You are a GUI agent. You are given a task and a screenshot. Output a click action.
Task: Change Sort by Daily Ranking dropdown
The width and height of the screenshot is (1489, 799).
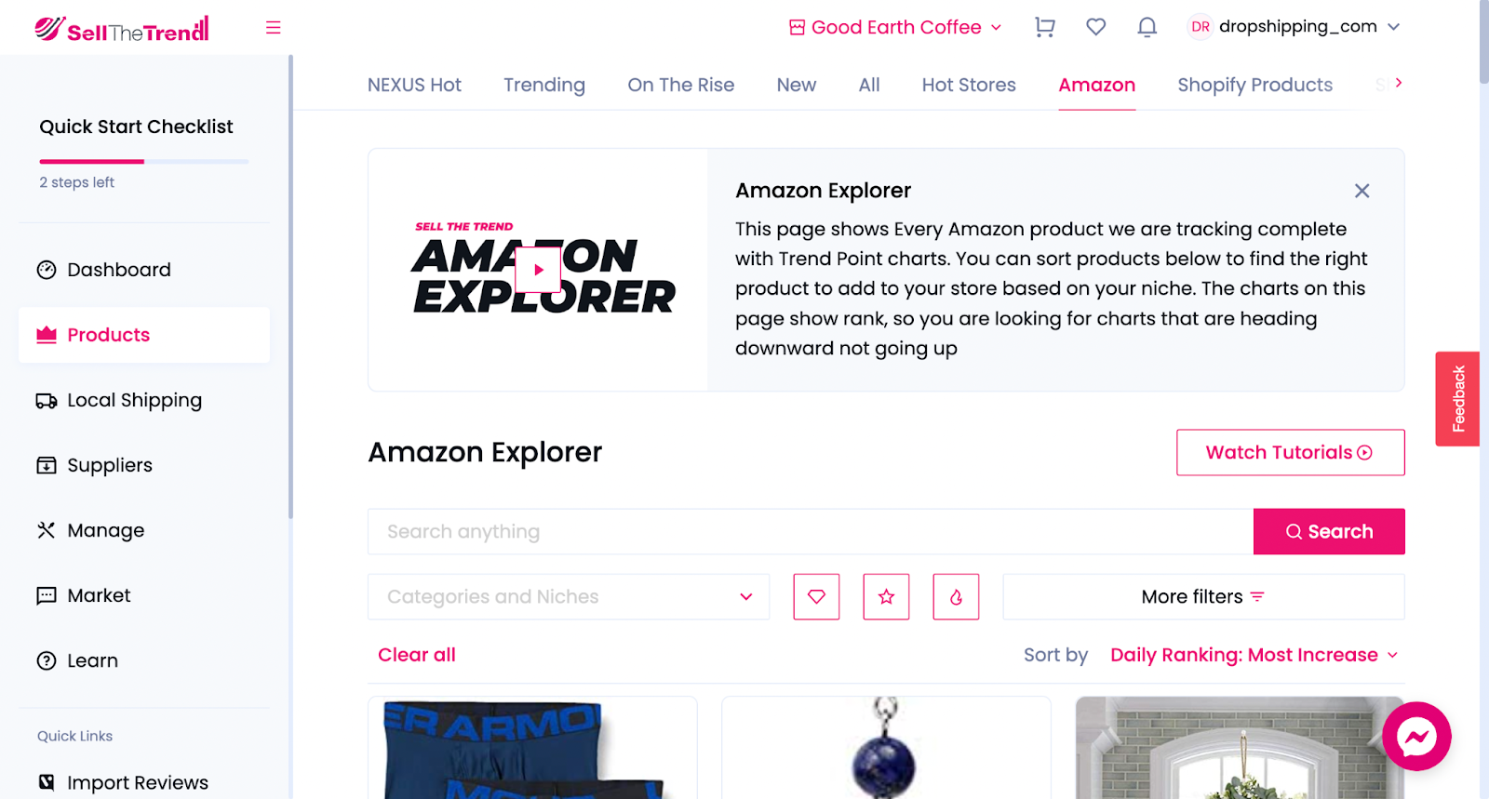click(1254, 655)
